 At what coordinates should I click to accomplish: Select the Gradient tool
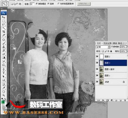click(4, 58)
